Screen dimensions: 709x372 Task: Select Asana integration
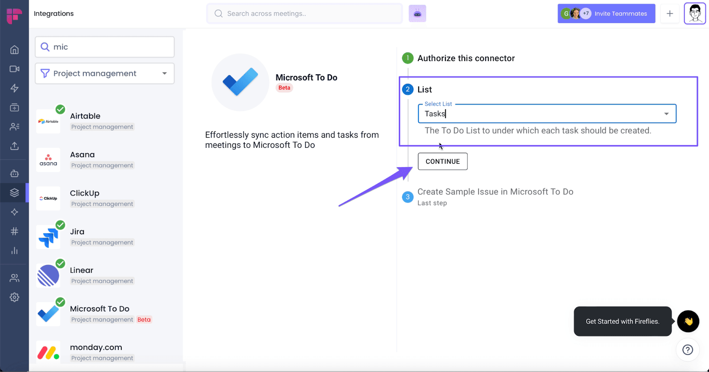105,160
